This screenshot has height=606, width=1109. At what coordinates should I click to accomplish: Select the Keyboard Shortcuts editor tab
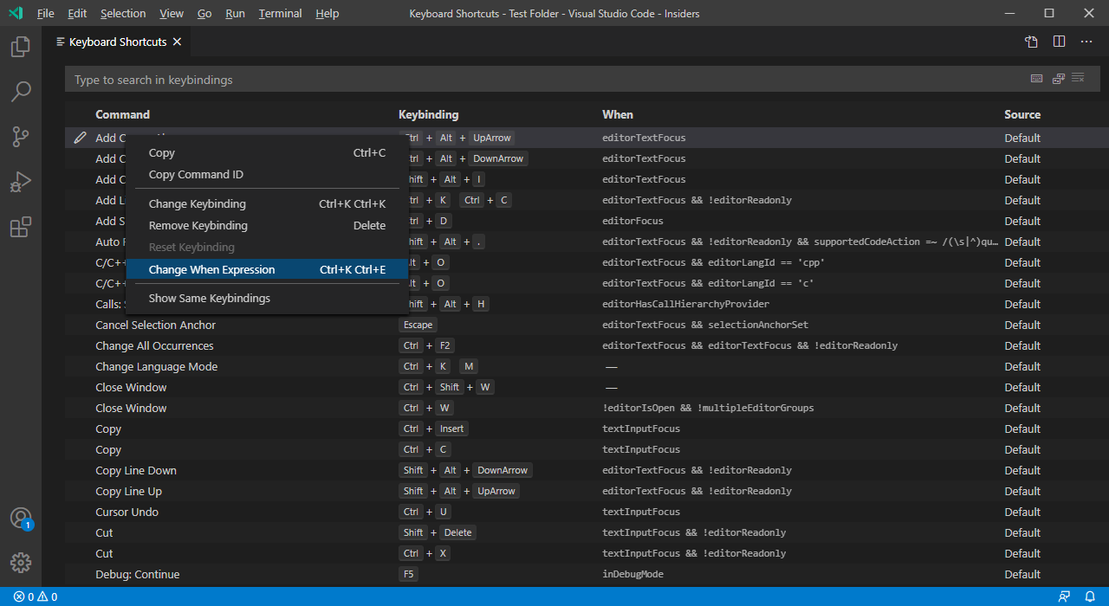tap(118, 42)
